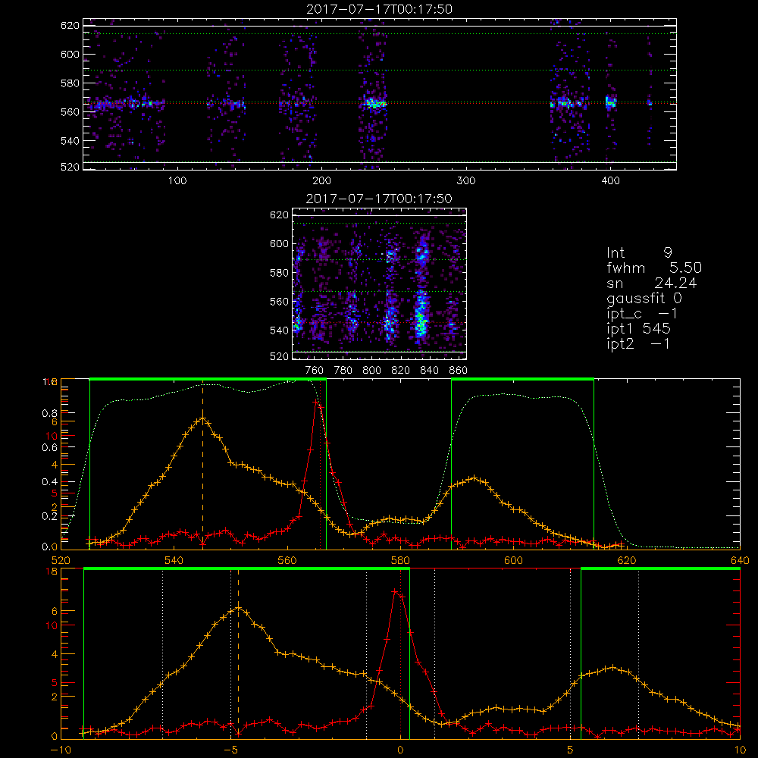Click the '0.8' y-axis label on profile plot
Image resolution: width=758 pixels, height=758 pixels.
point(51,413)
